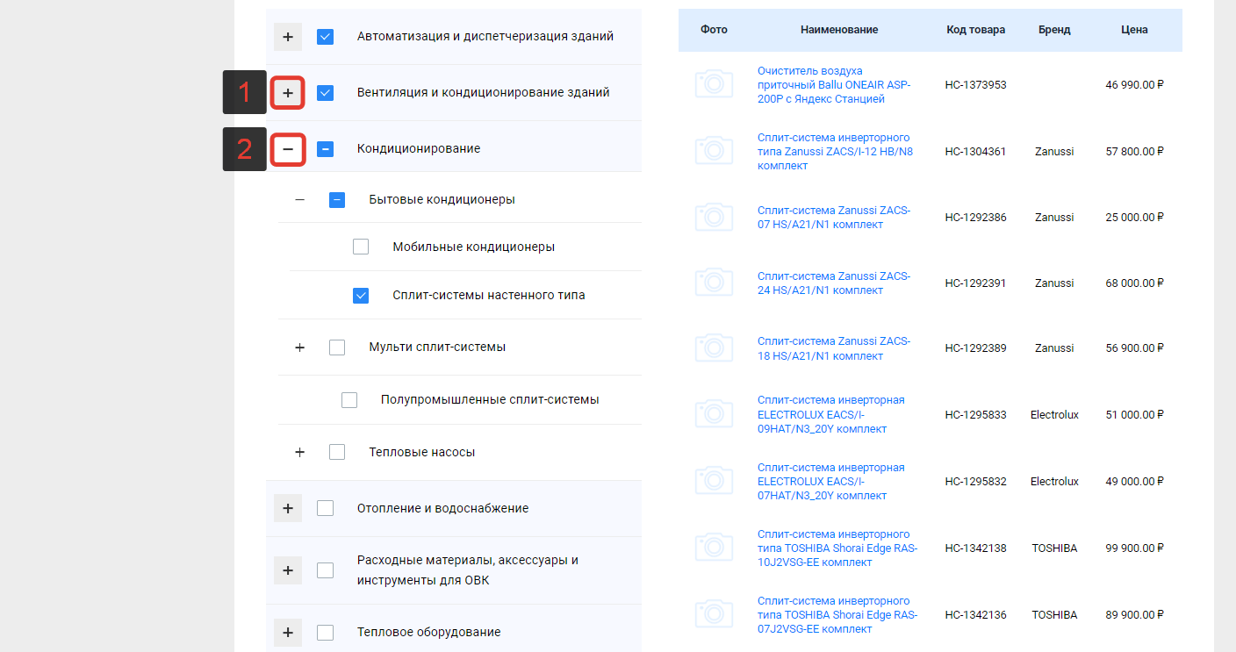Click Electrolux brand in НС-1295832 row

(1054, 482)
